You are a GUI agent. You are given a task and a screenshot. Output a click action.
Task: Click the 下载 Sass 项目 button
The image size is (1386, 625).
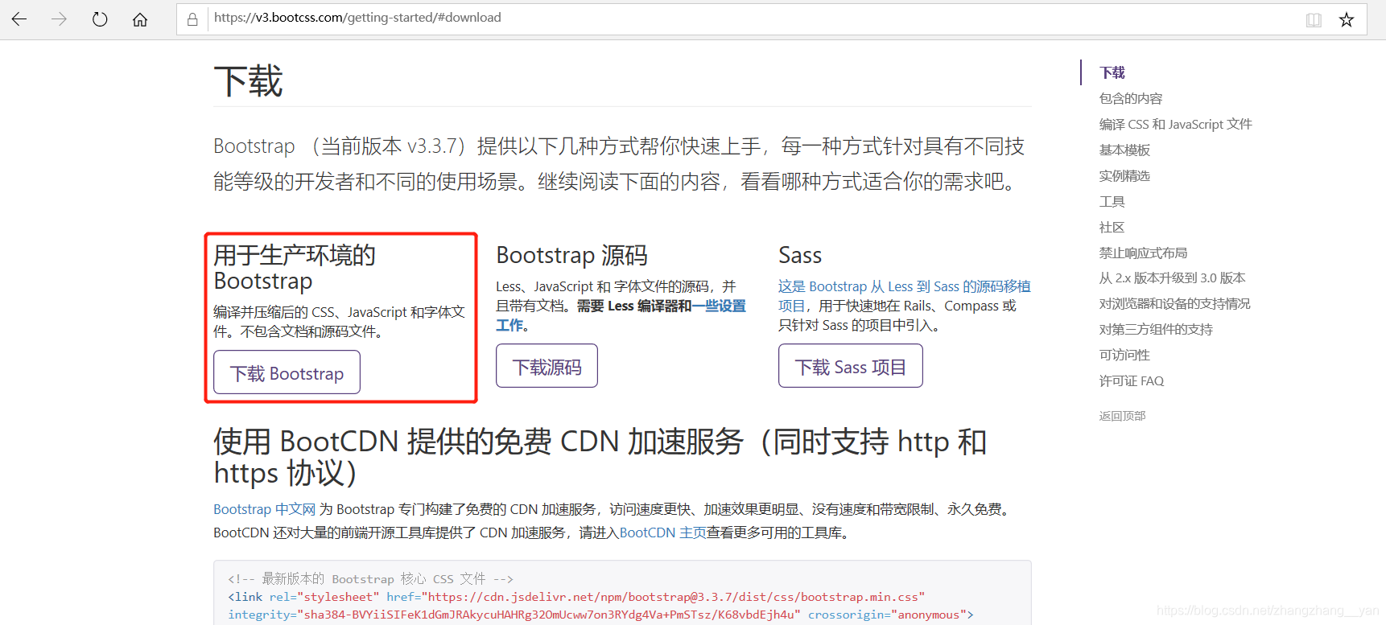pos(850,366)
